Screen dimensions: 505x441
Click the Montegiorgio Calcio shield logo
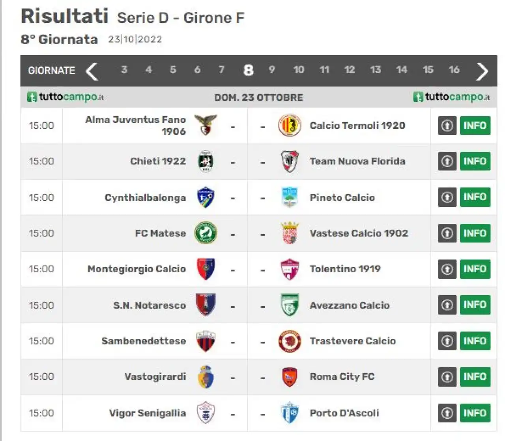tap(206, 269)
